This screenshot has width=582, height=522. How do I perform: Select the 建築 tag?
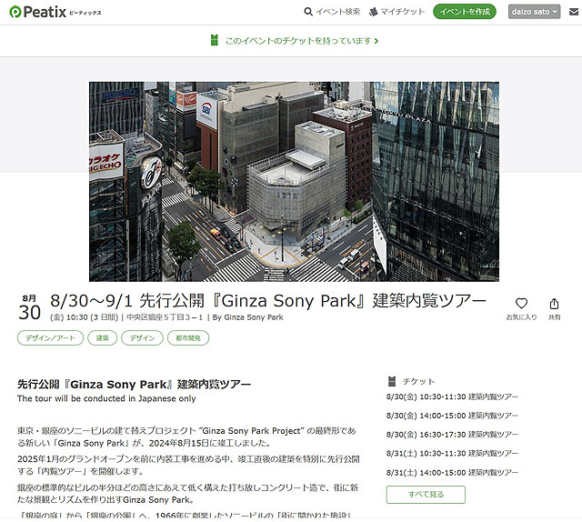103,338
